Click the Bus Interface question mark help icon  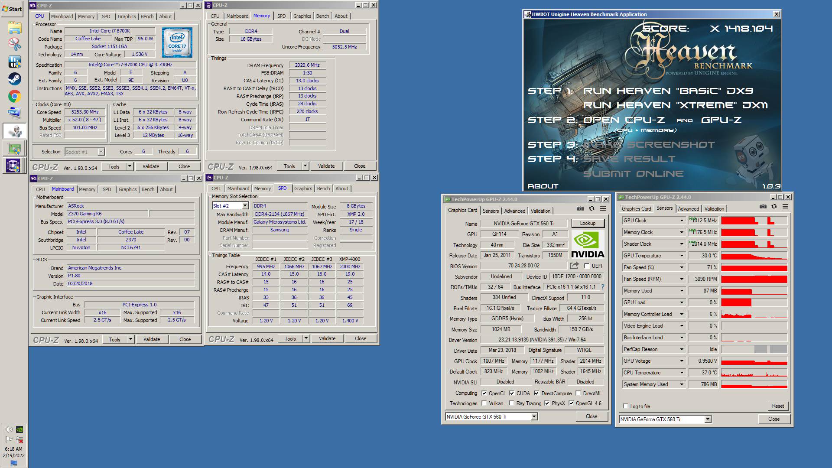602,287
